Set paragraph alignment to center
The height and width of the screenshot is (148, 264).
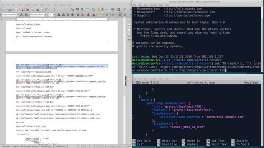pyautogui.click(x=125, y=15)
